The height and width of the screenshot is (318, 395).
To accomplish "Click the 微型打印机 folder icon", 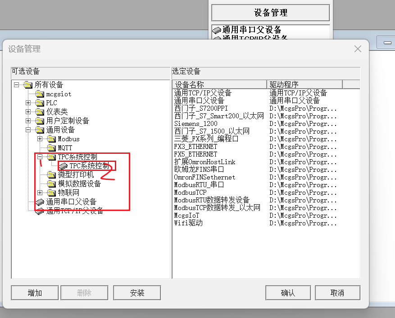I will [52, 175].
